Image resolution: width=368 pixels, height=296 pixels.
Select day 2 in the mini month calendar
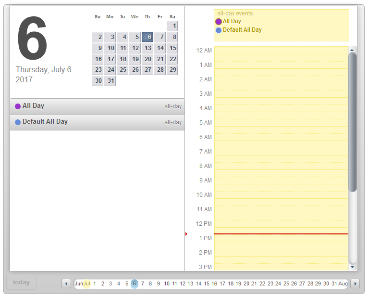tap(98, 37)
